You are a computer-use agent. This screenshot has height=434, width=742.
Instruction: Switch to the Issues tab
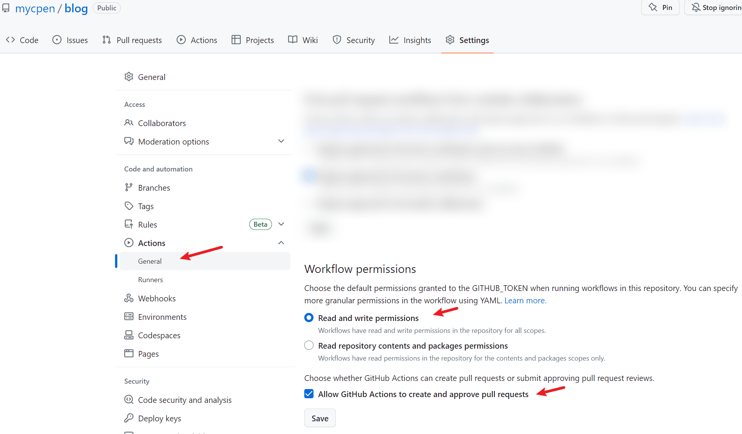pyautogui.click(x=70, y=40)
